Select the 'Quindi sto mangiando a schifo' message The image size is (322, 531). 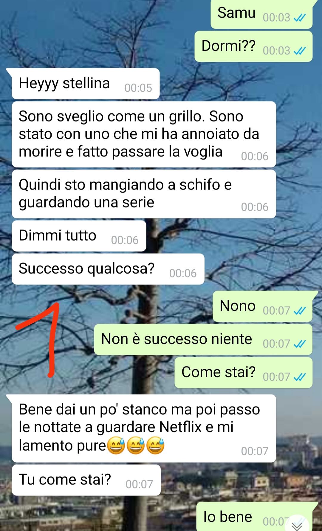point(144,194)
